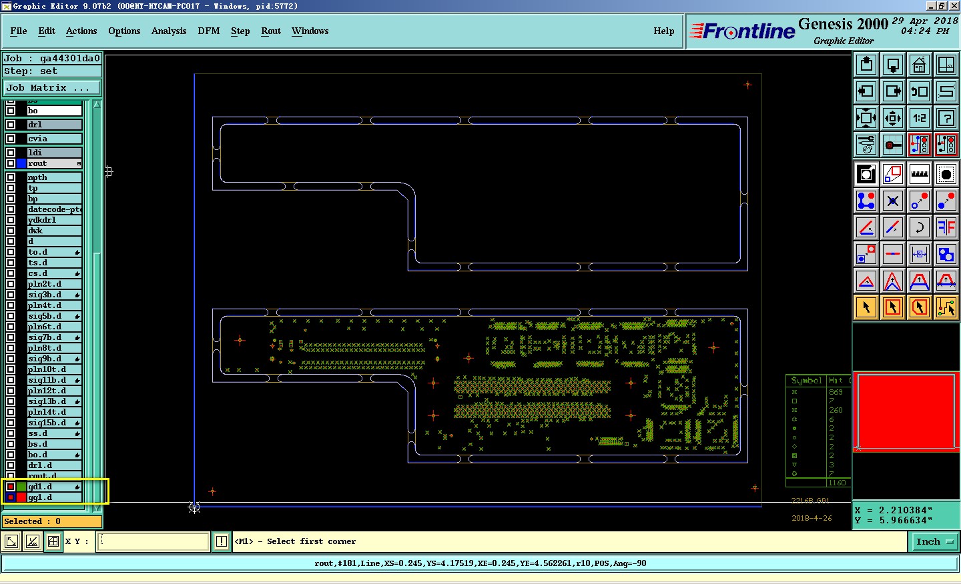Click the pan down view icon

[x=893, y=65]
